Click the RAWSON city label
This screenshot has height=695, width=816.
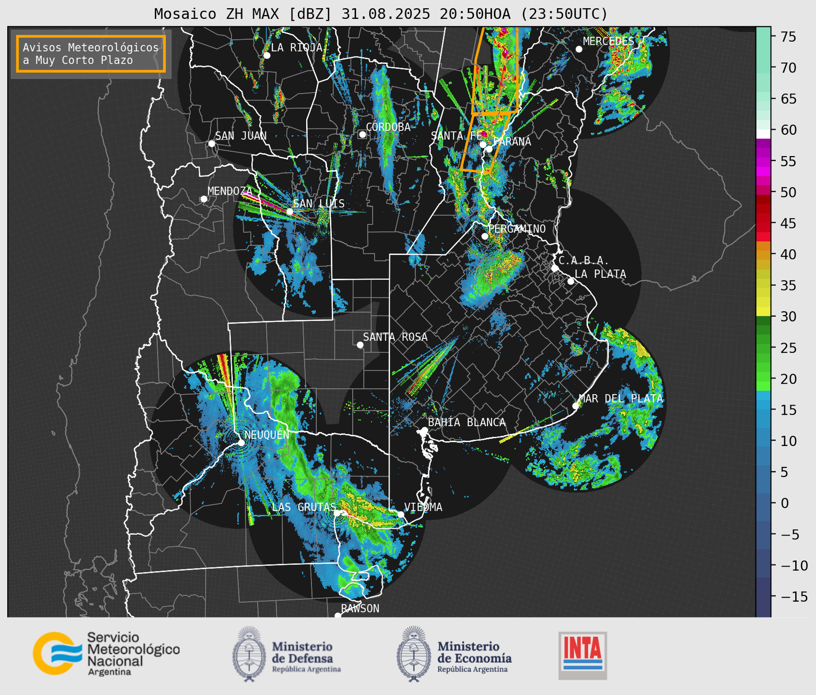click(x=360, y=609)
